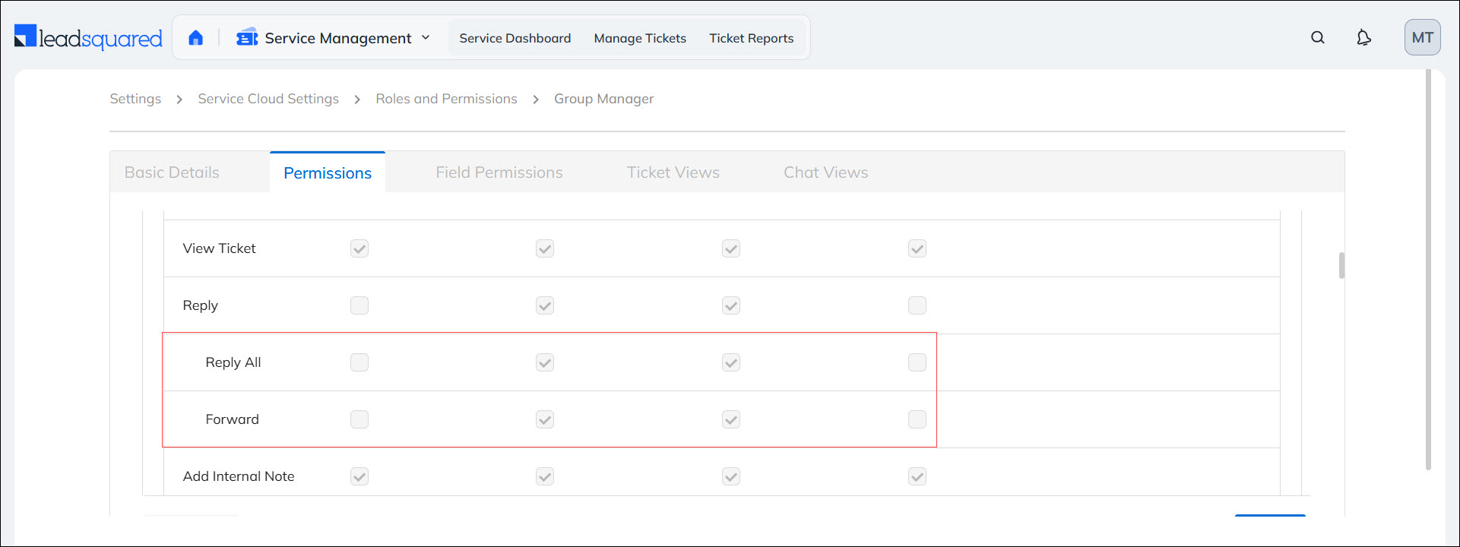The height and width of the screenshot is (547, 1460).
Task: Switch to the Field Permissions tab
Action: click(499, 172)
